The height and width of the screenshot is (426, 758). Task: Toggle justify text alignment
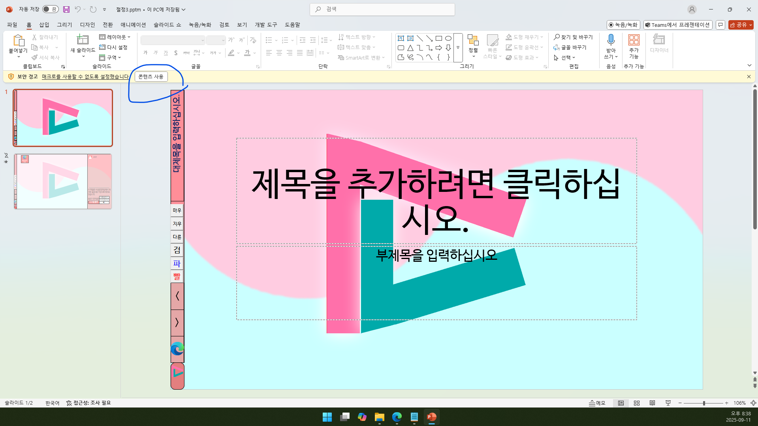(300, 53)
